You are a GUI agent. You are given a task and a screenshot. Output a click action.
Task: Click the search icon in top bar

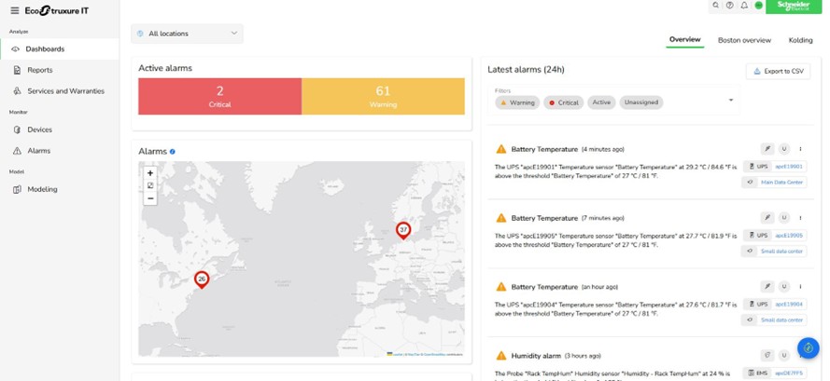[716, 6]
